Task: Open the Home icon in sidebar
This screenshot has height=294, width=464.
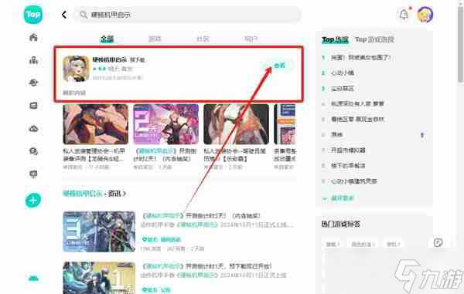Action: (x=33, y=37)
